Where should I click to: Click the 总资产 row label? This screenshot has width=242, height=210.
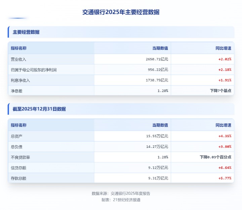click(x=16, y=136)
